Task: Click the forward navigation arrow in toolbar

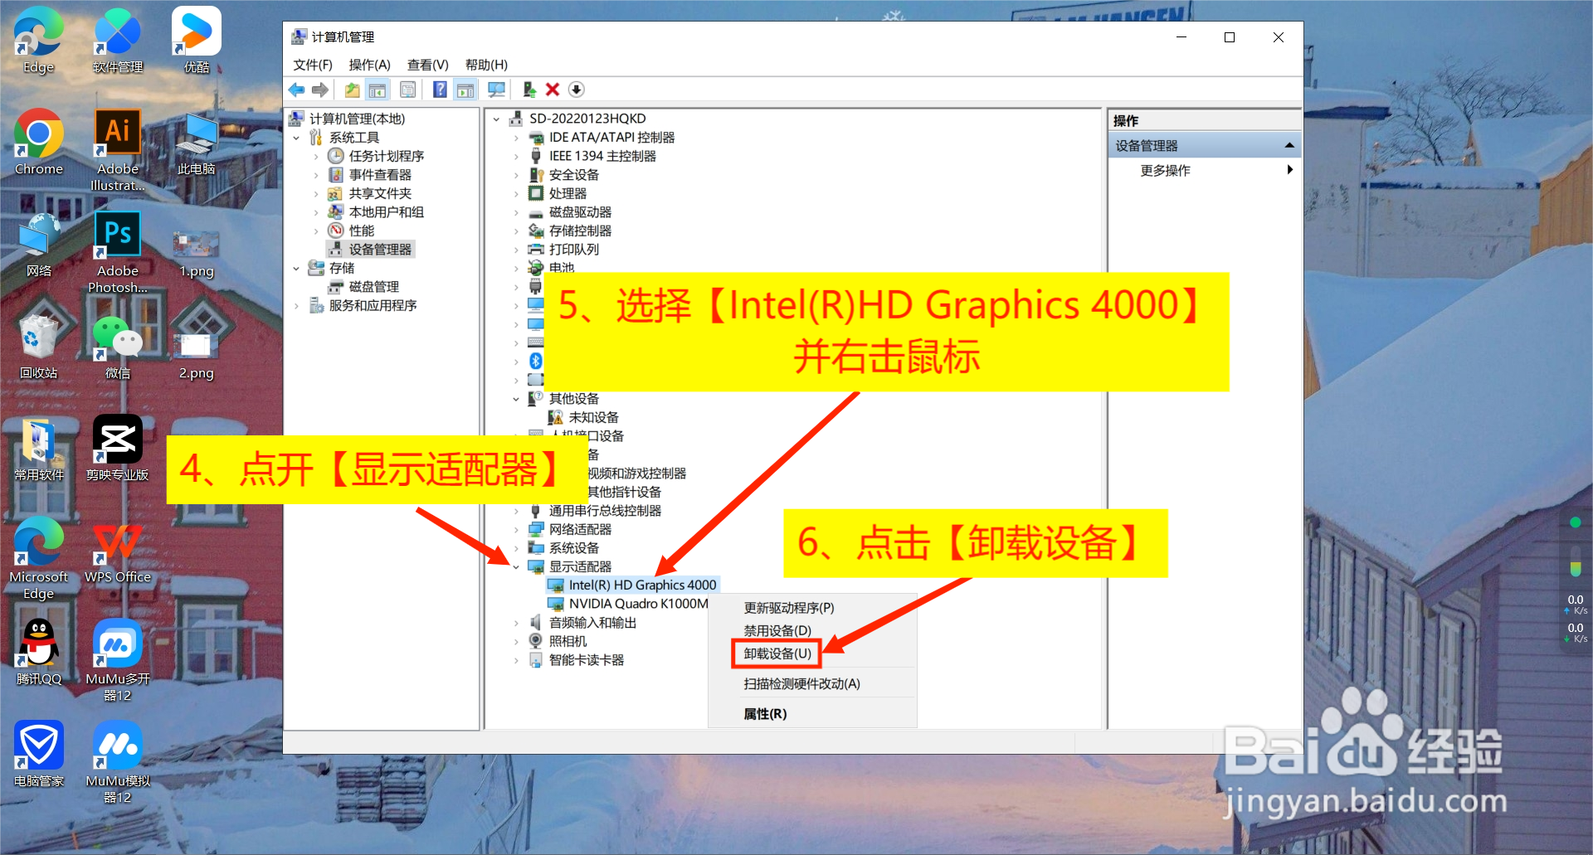Action: click(x=320, y=89)
